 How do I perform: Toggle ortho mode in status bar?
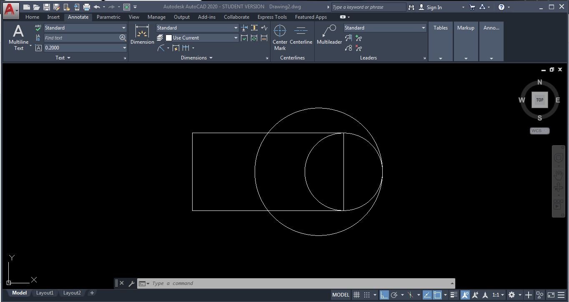pyautogui.click(x=384, y=295)
